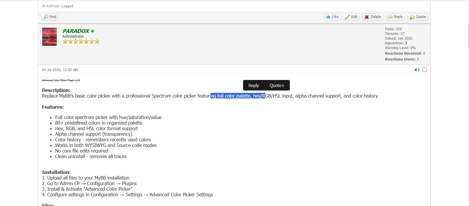Screen dimensions: 469x206
Task: Tick the checkbox next to post #2
Action: 425,70
